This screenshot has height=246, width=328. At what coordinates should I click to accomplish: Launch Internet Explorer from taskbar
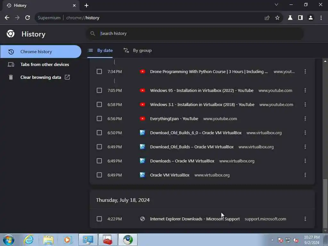29,240
